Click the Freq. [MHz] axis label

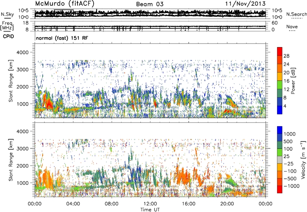click(x=7, y=26)
